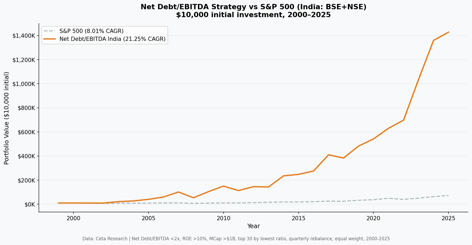Click the 2025 x-axis tick label
472x245 pixels.
click(448, 218)
